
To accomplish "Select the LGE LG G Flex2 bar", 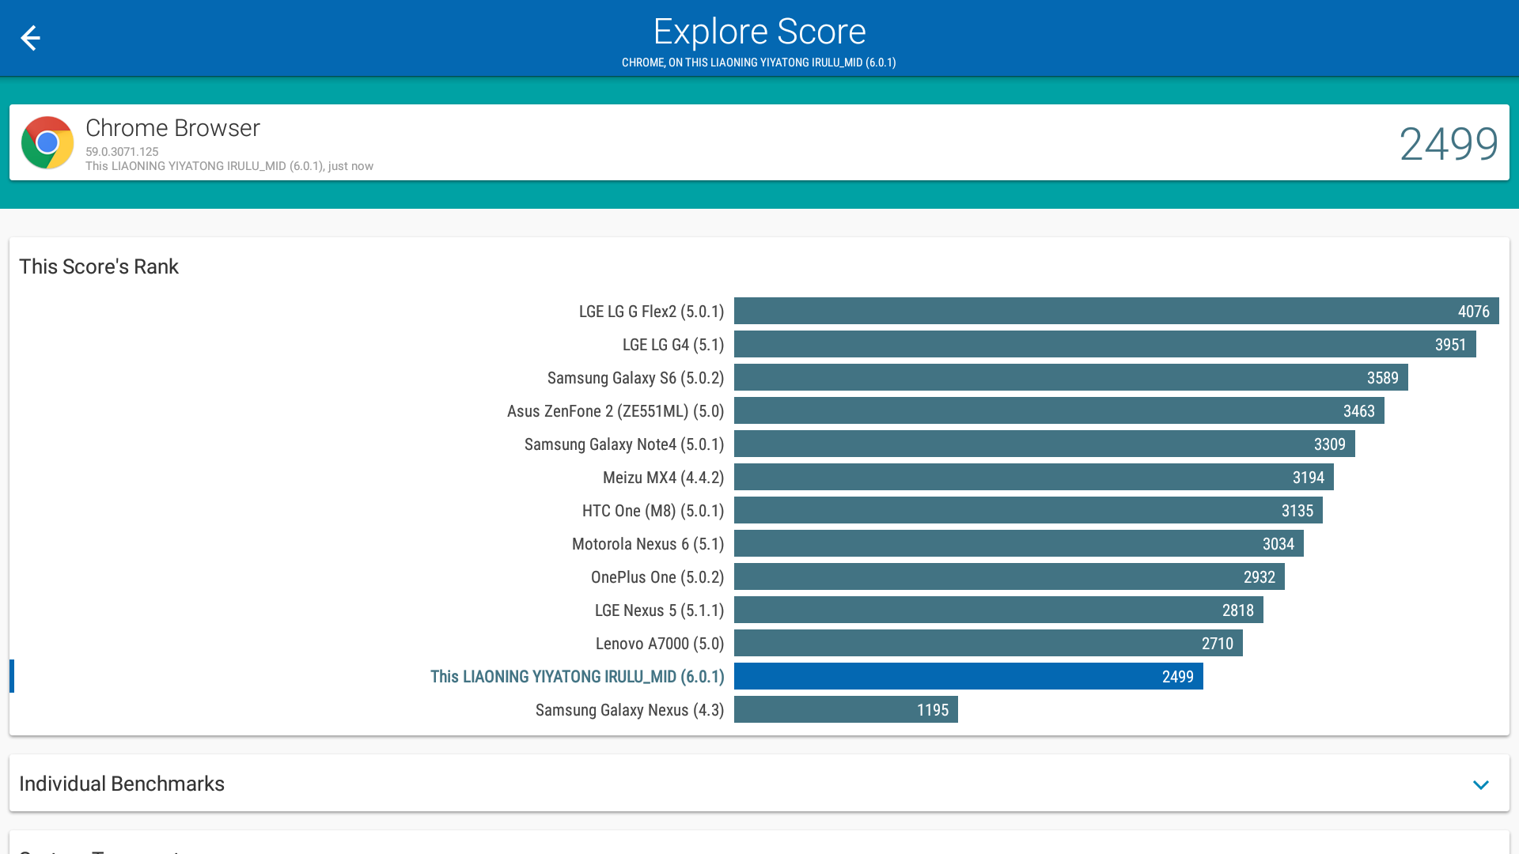I will 1116,312.
